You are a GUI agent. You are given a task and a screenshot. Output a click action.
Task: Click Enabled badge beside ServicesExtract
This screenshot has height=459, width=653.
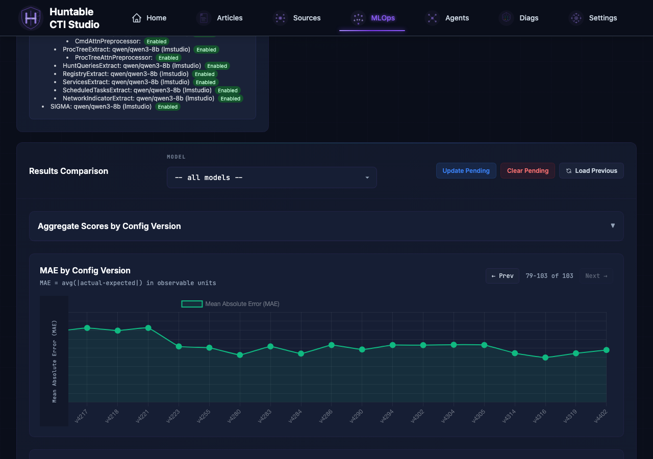[x=206, y=82]
